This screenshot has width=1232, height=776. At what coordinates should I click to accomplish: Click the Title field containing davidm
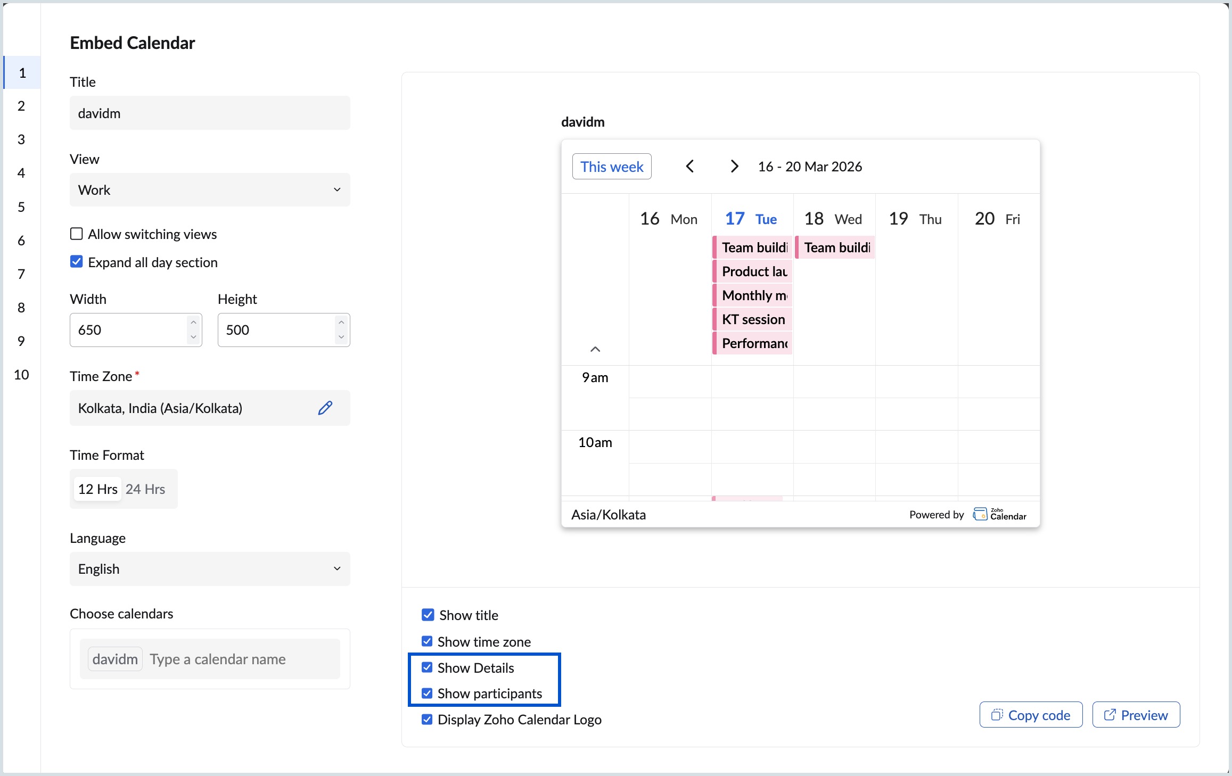[x=209, y=113]
